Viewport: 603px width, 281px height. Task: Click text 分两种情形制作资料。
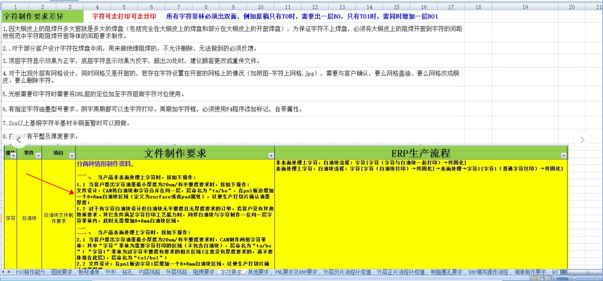[x=105, y=164]
